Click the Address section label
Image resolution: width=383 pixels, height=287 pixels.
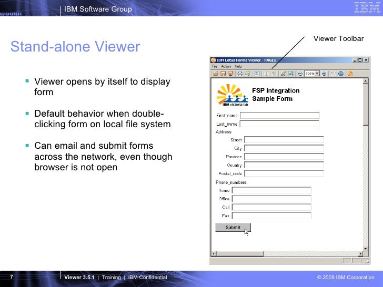click(224, 132)
